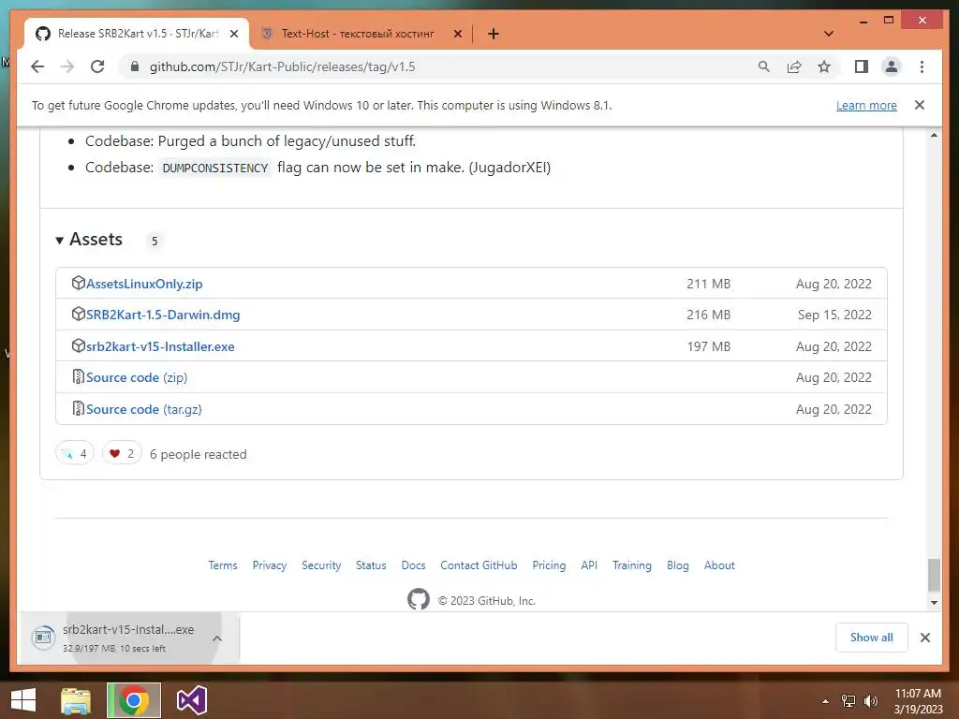Open the Blog footer link

(x=678, y=565)
